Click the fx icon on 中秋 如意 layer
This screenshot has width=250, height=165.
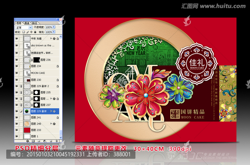click(54, 39)
